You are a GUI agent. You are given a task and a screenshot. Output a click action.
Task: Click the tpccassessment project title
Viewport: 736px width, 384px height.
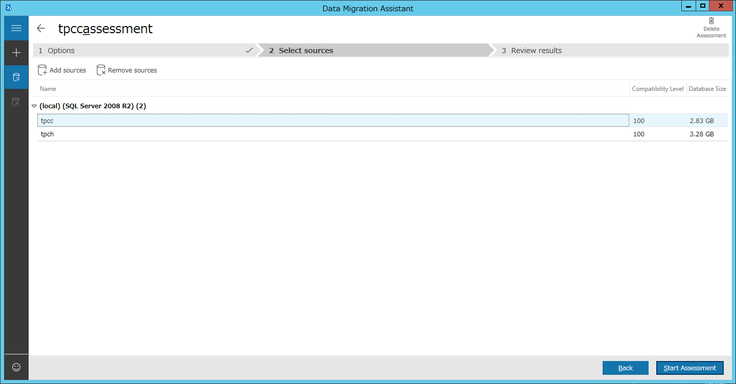105,29
